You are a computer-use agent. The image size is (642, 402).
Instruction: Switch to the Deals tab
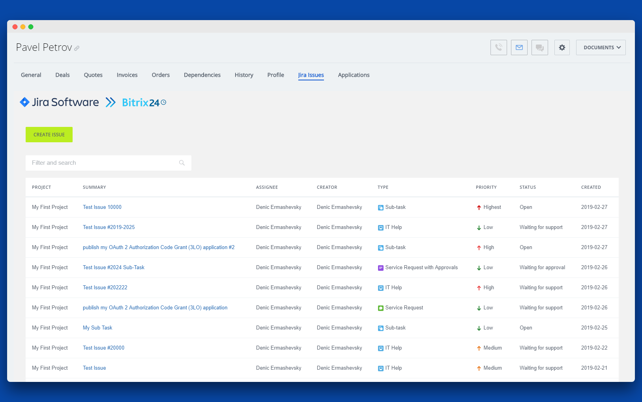tap(62, 75)
